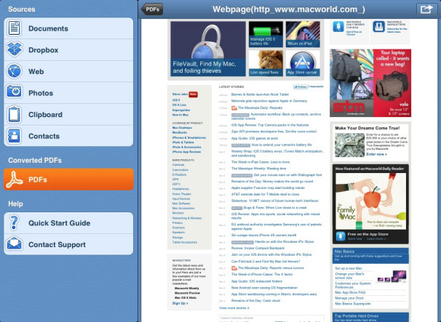This screenshot has height=322, width=441.
Task: Select the Dropbox box icon
Action: click(x=14, y=49)
